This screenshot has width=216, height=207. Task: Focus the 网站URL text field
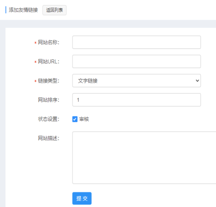pos(137,62)
